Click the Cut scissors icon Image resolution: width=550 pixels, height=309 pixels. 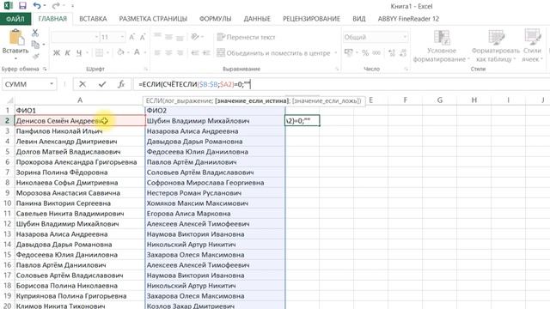tap(35, 33)
